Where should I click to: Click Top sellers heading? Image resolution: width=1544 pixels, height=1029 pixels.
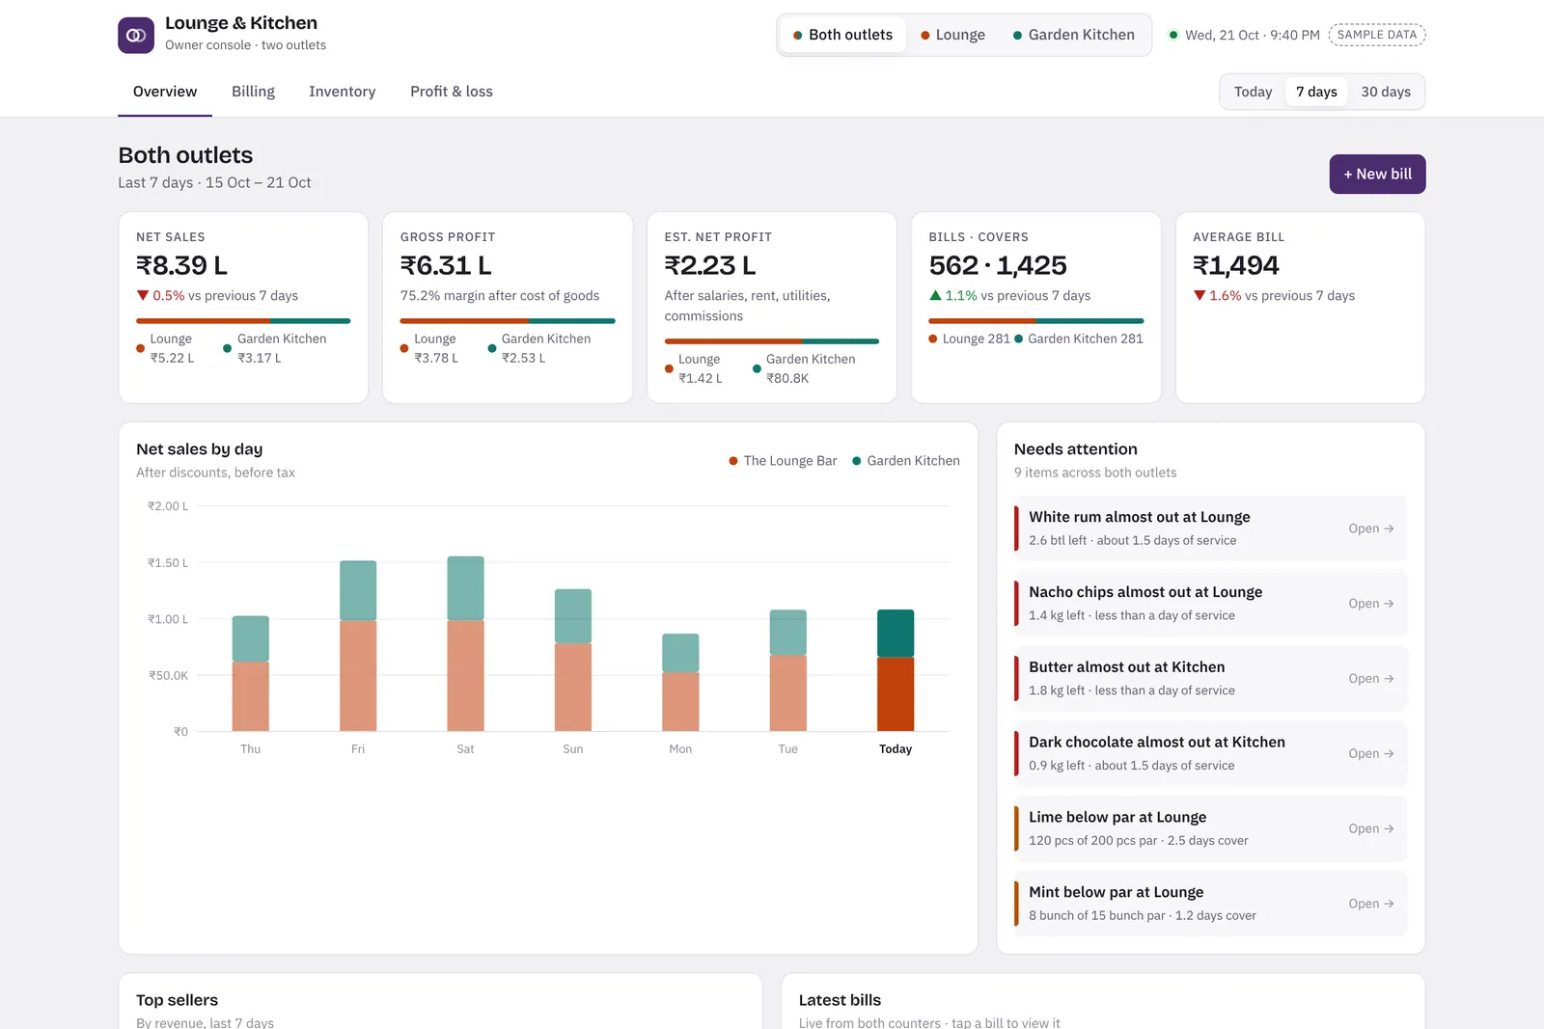pos(178,1000)
